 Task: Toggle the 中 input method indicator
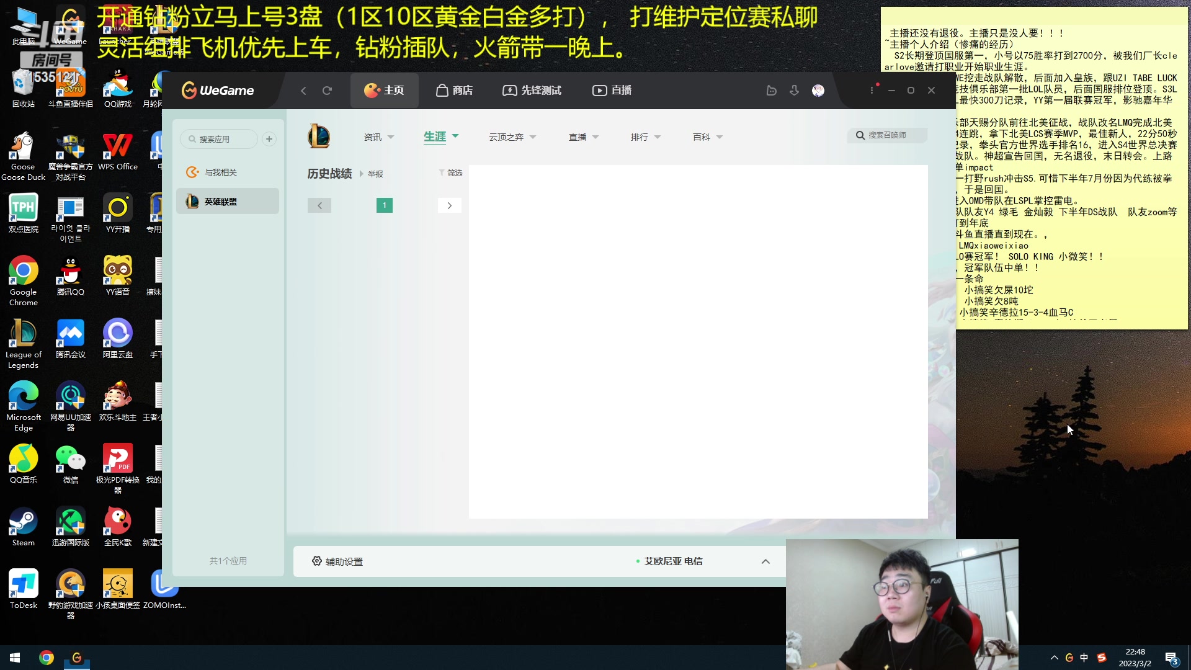[x=1084, y=658]
